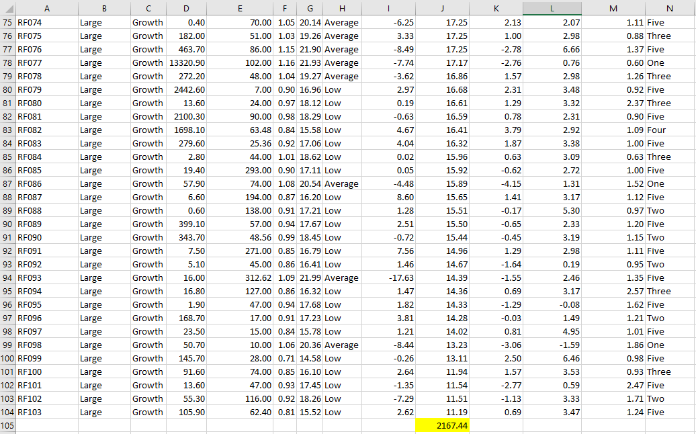Click cell with value 168.70
Screen dimensions: 696x434
(187, 318)
